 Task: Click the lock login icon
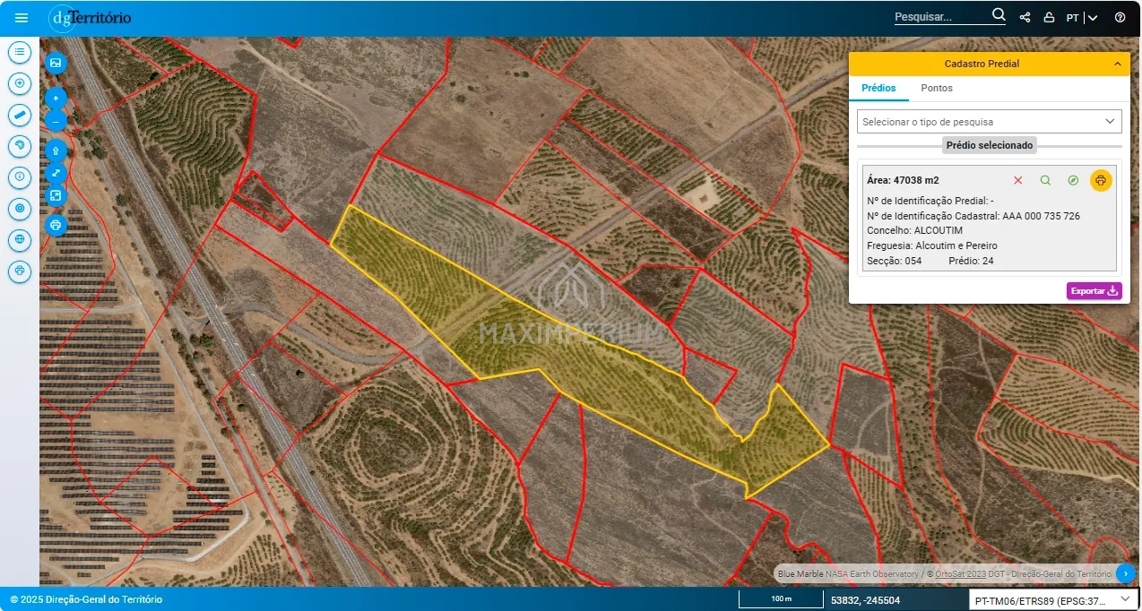point(1049,18)
